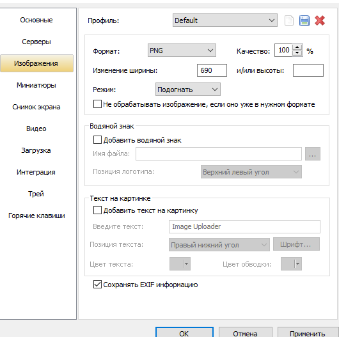Click the Применить button
The width and height of the screenshot is (339, 337).
click(x=308, y=333)
